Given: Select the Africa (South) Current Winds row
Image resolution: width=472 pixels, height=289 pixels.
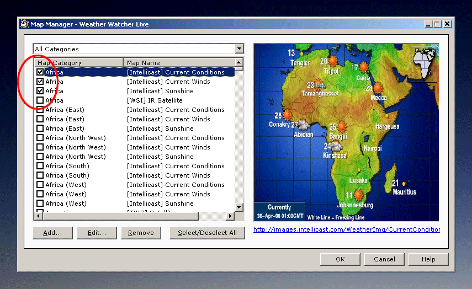Looking at the screenshot, I should click(138, 175).
